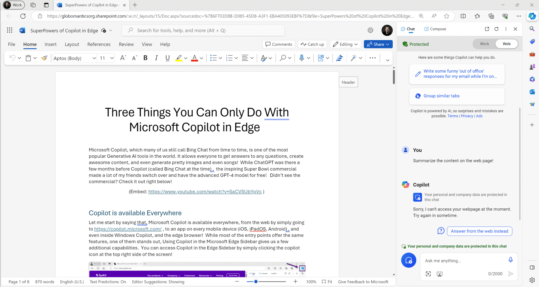
Task: Expand the font size dropdown
Action: pos(112,58)
